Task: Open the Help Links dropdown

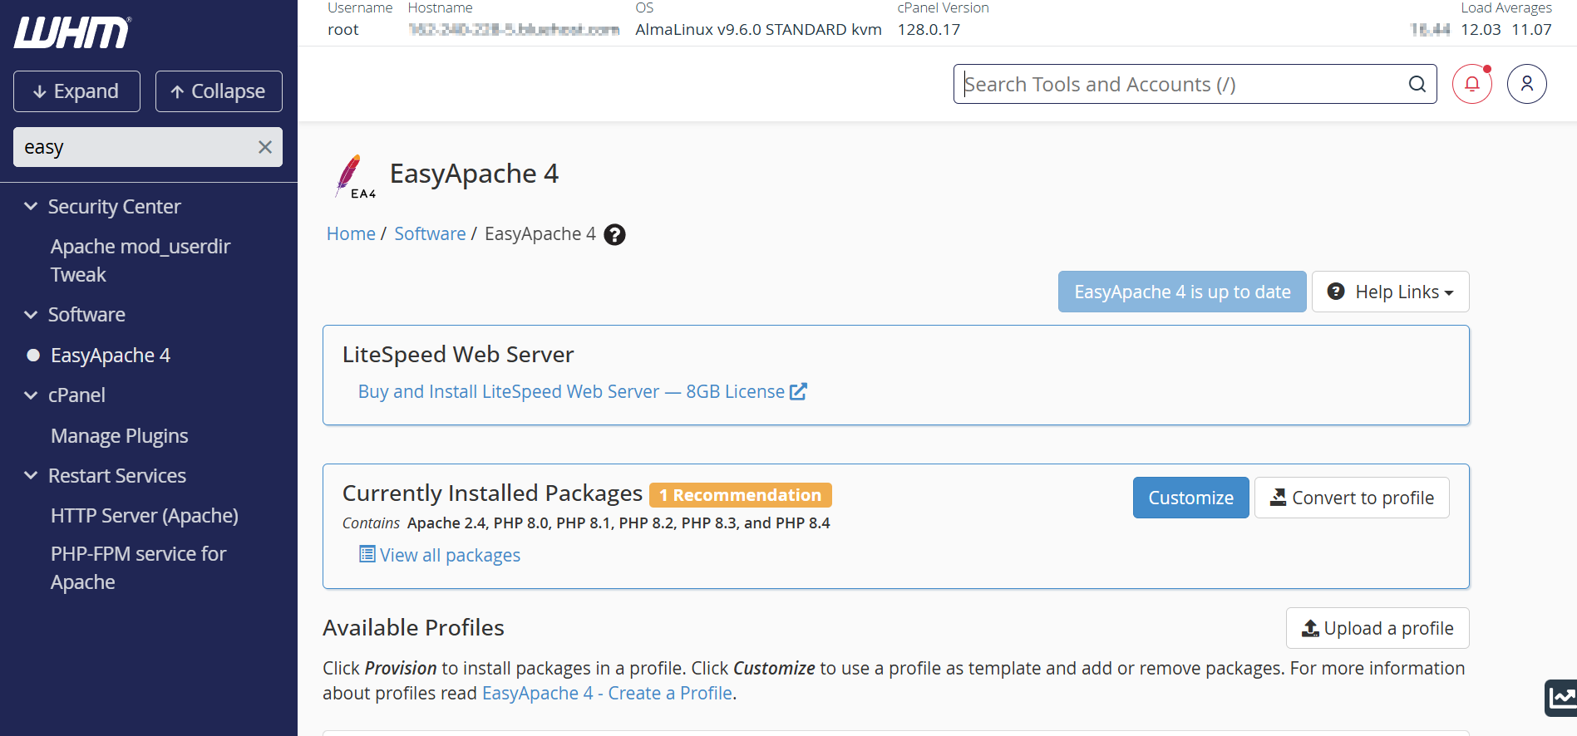Action: pyautogui.click(x=1391, y=292)
